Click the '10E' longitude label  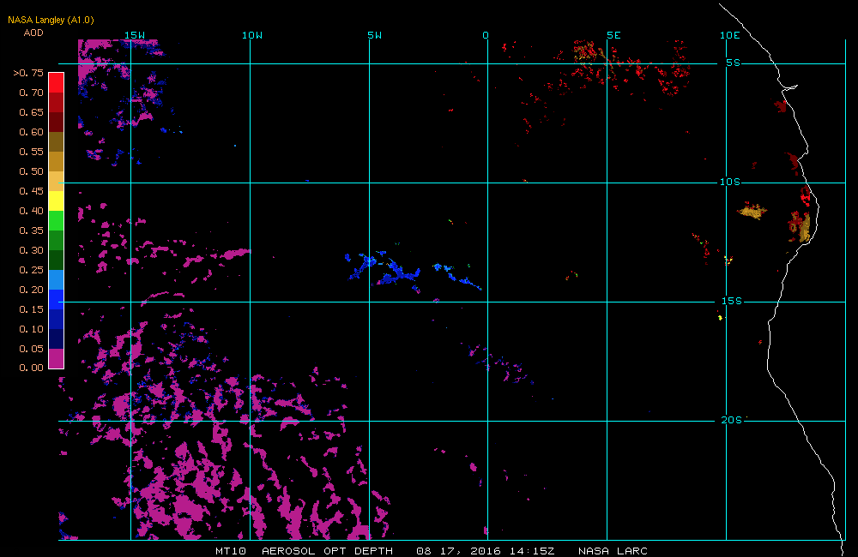[730, 35]
